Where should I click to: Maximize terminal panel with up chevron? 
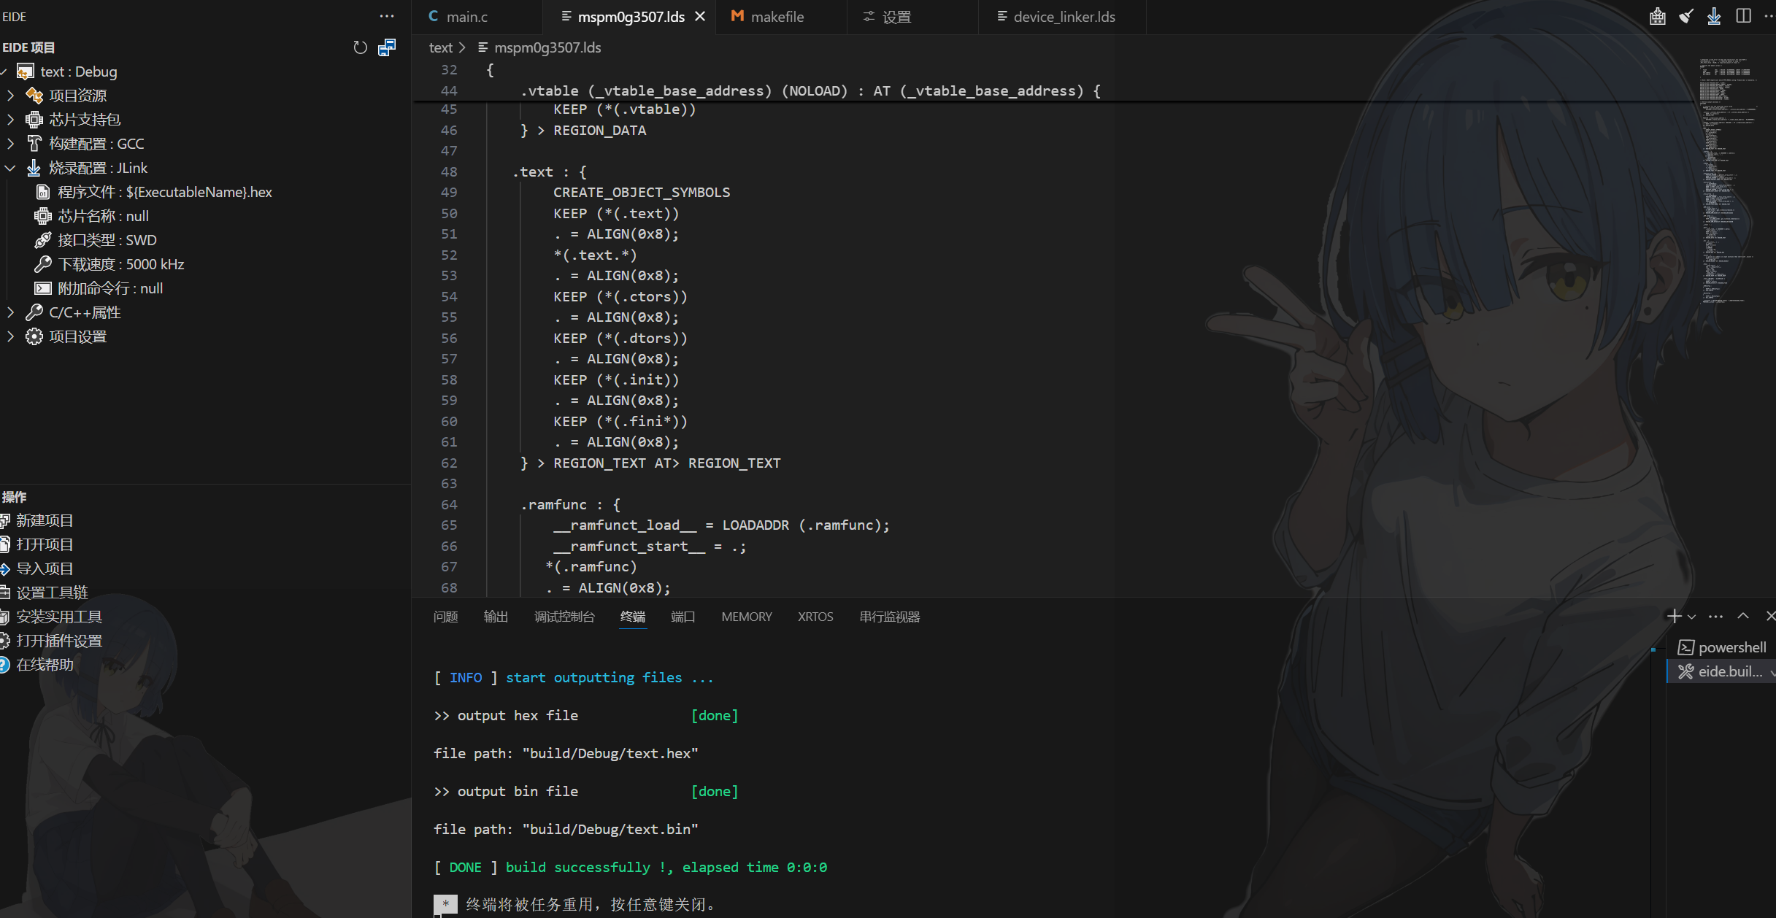1743,617
